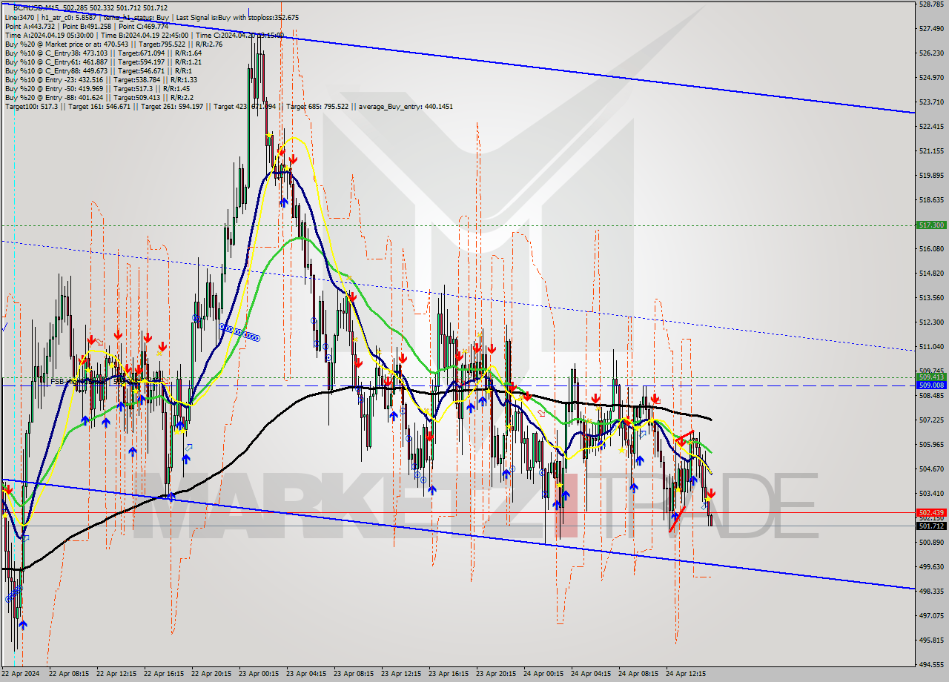The width and height of the screenshot is (949, 682).
Task: Click the green 509.413 price label
Action: [931, 377]
